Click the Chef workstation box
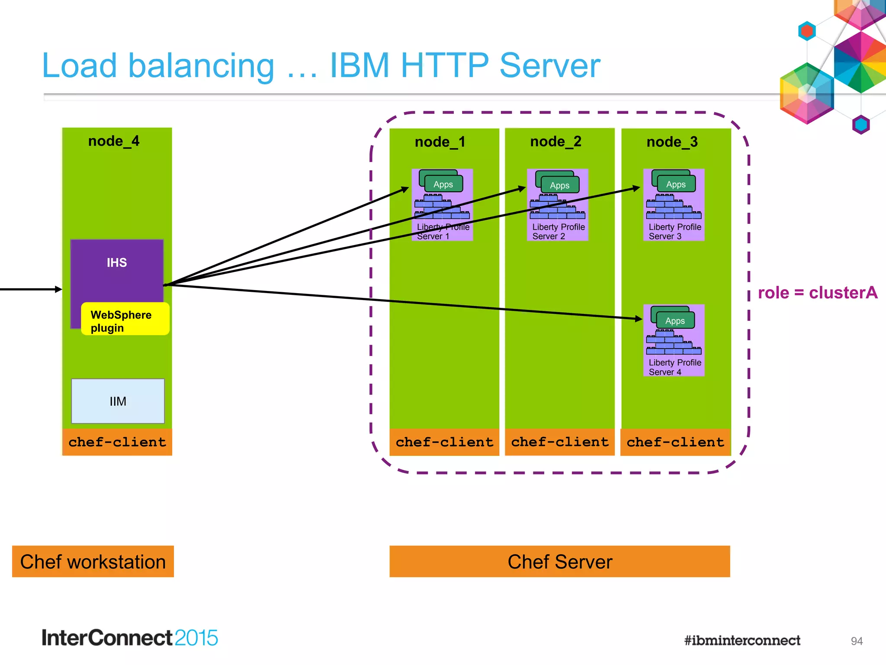 [93, 562]
